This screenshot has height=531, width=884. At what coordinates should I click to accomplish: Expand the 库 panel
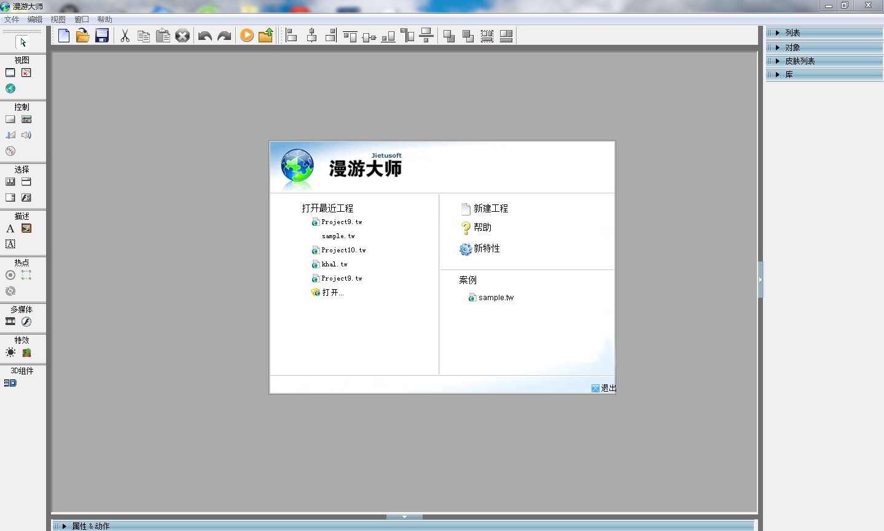tap(824, 74)
